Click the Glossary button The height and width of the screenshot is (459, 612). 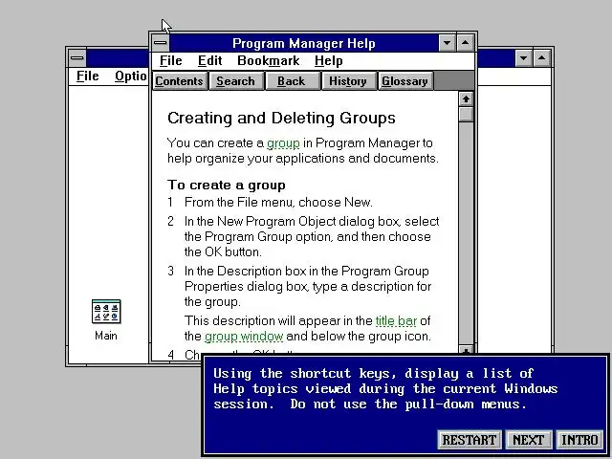[404, 81]
